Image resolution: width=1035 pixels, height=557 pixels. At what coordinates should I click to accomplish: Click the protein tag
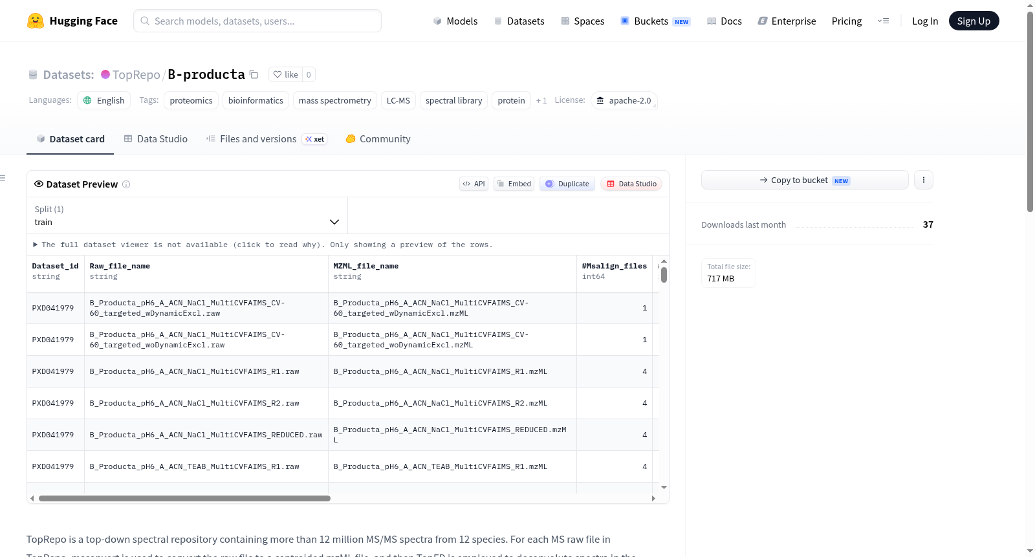click(x=511, y=100)
